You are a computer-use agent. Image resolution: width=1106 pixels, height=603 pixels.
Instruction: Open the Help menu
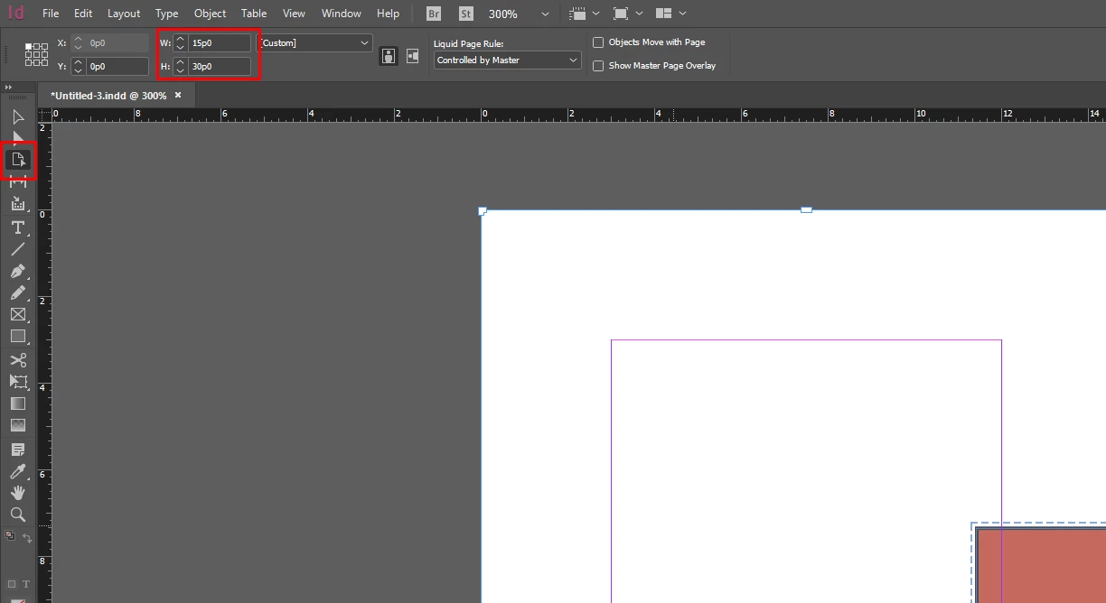(388, 14)
